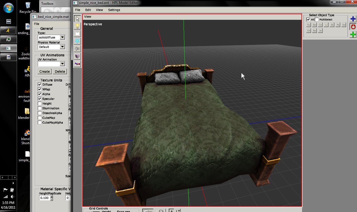Image resolution: width=357 pixels, height=212 pixels.
Task: Activate the sound speaker tool
Action: coord(77,49)
